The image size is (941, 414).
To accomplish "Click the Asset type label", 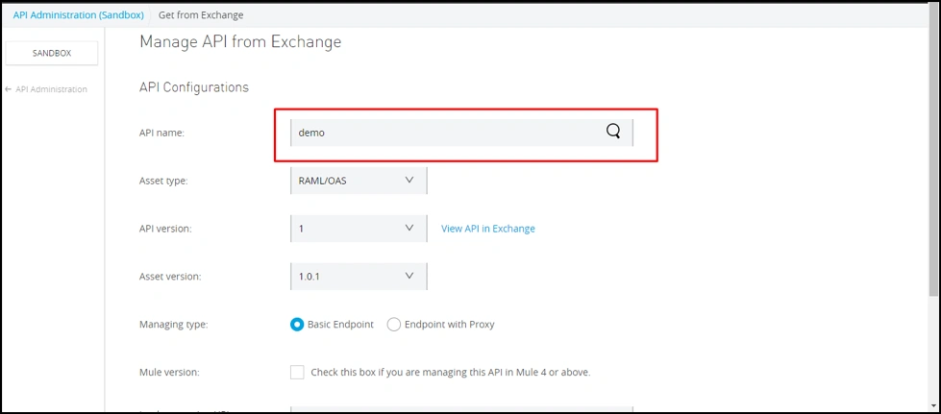I will (163, 181).
